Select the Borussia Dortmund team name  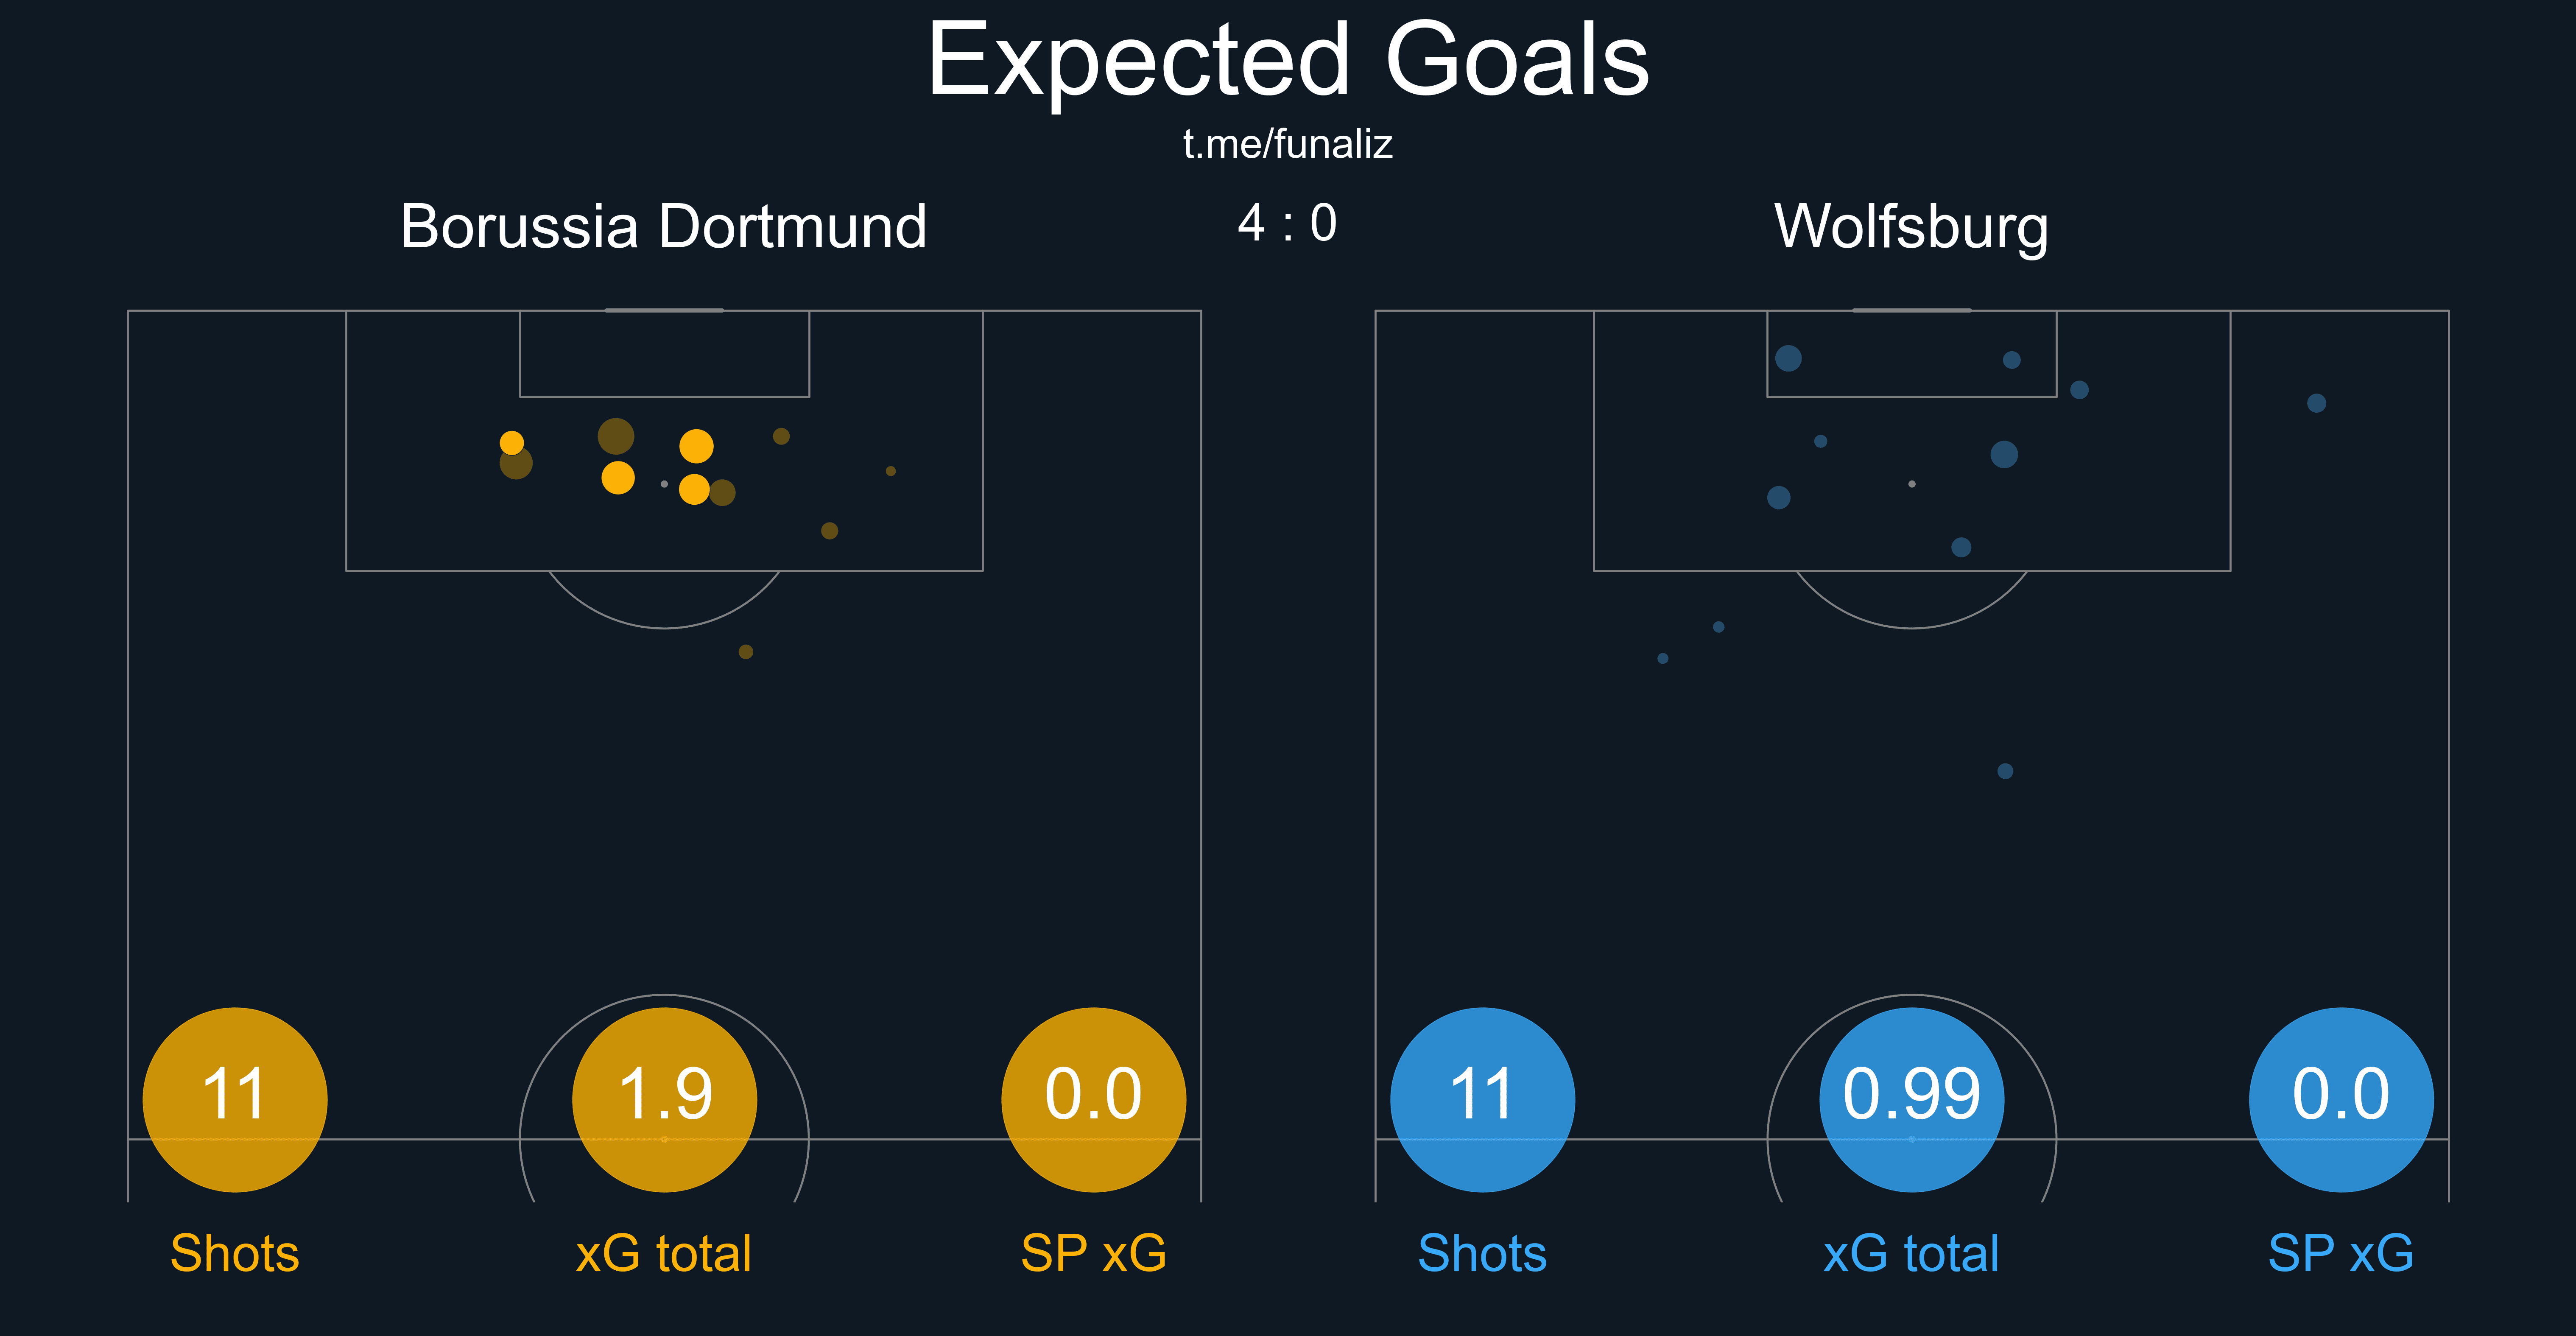pos(663,227)
